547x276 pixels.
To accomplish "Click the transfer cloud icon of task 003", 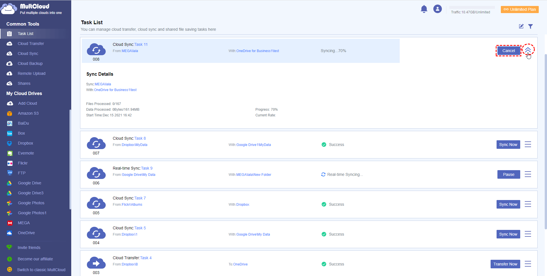I will click(x=96, y=263).
